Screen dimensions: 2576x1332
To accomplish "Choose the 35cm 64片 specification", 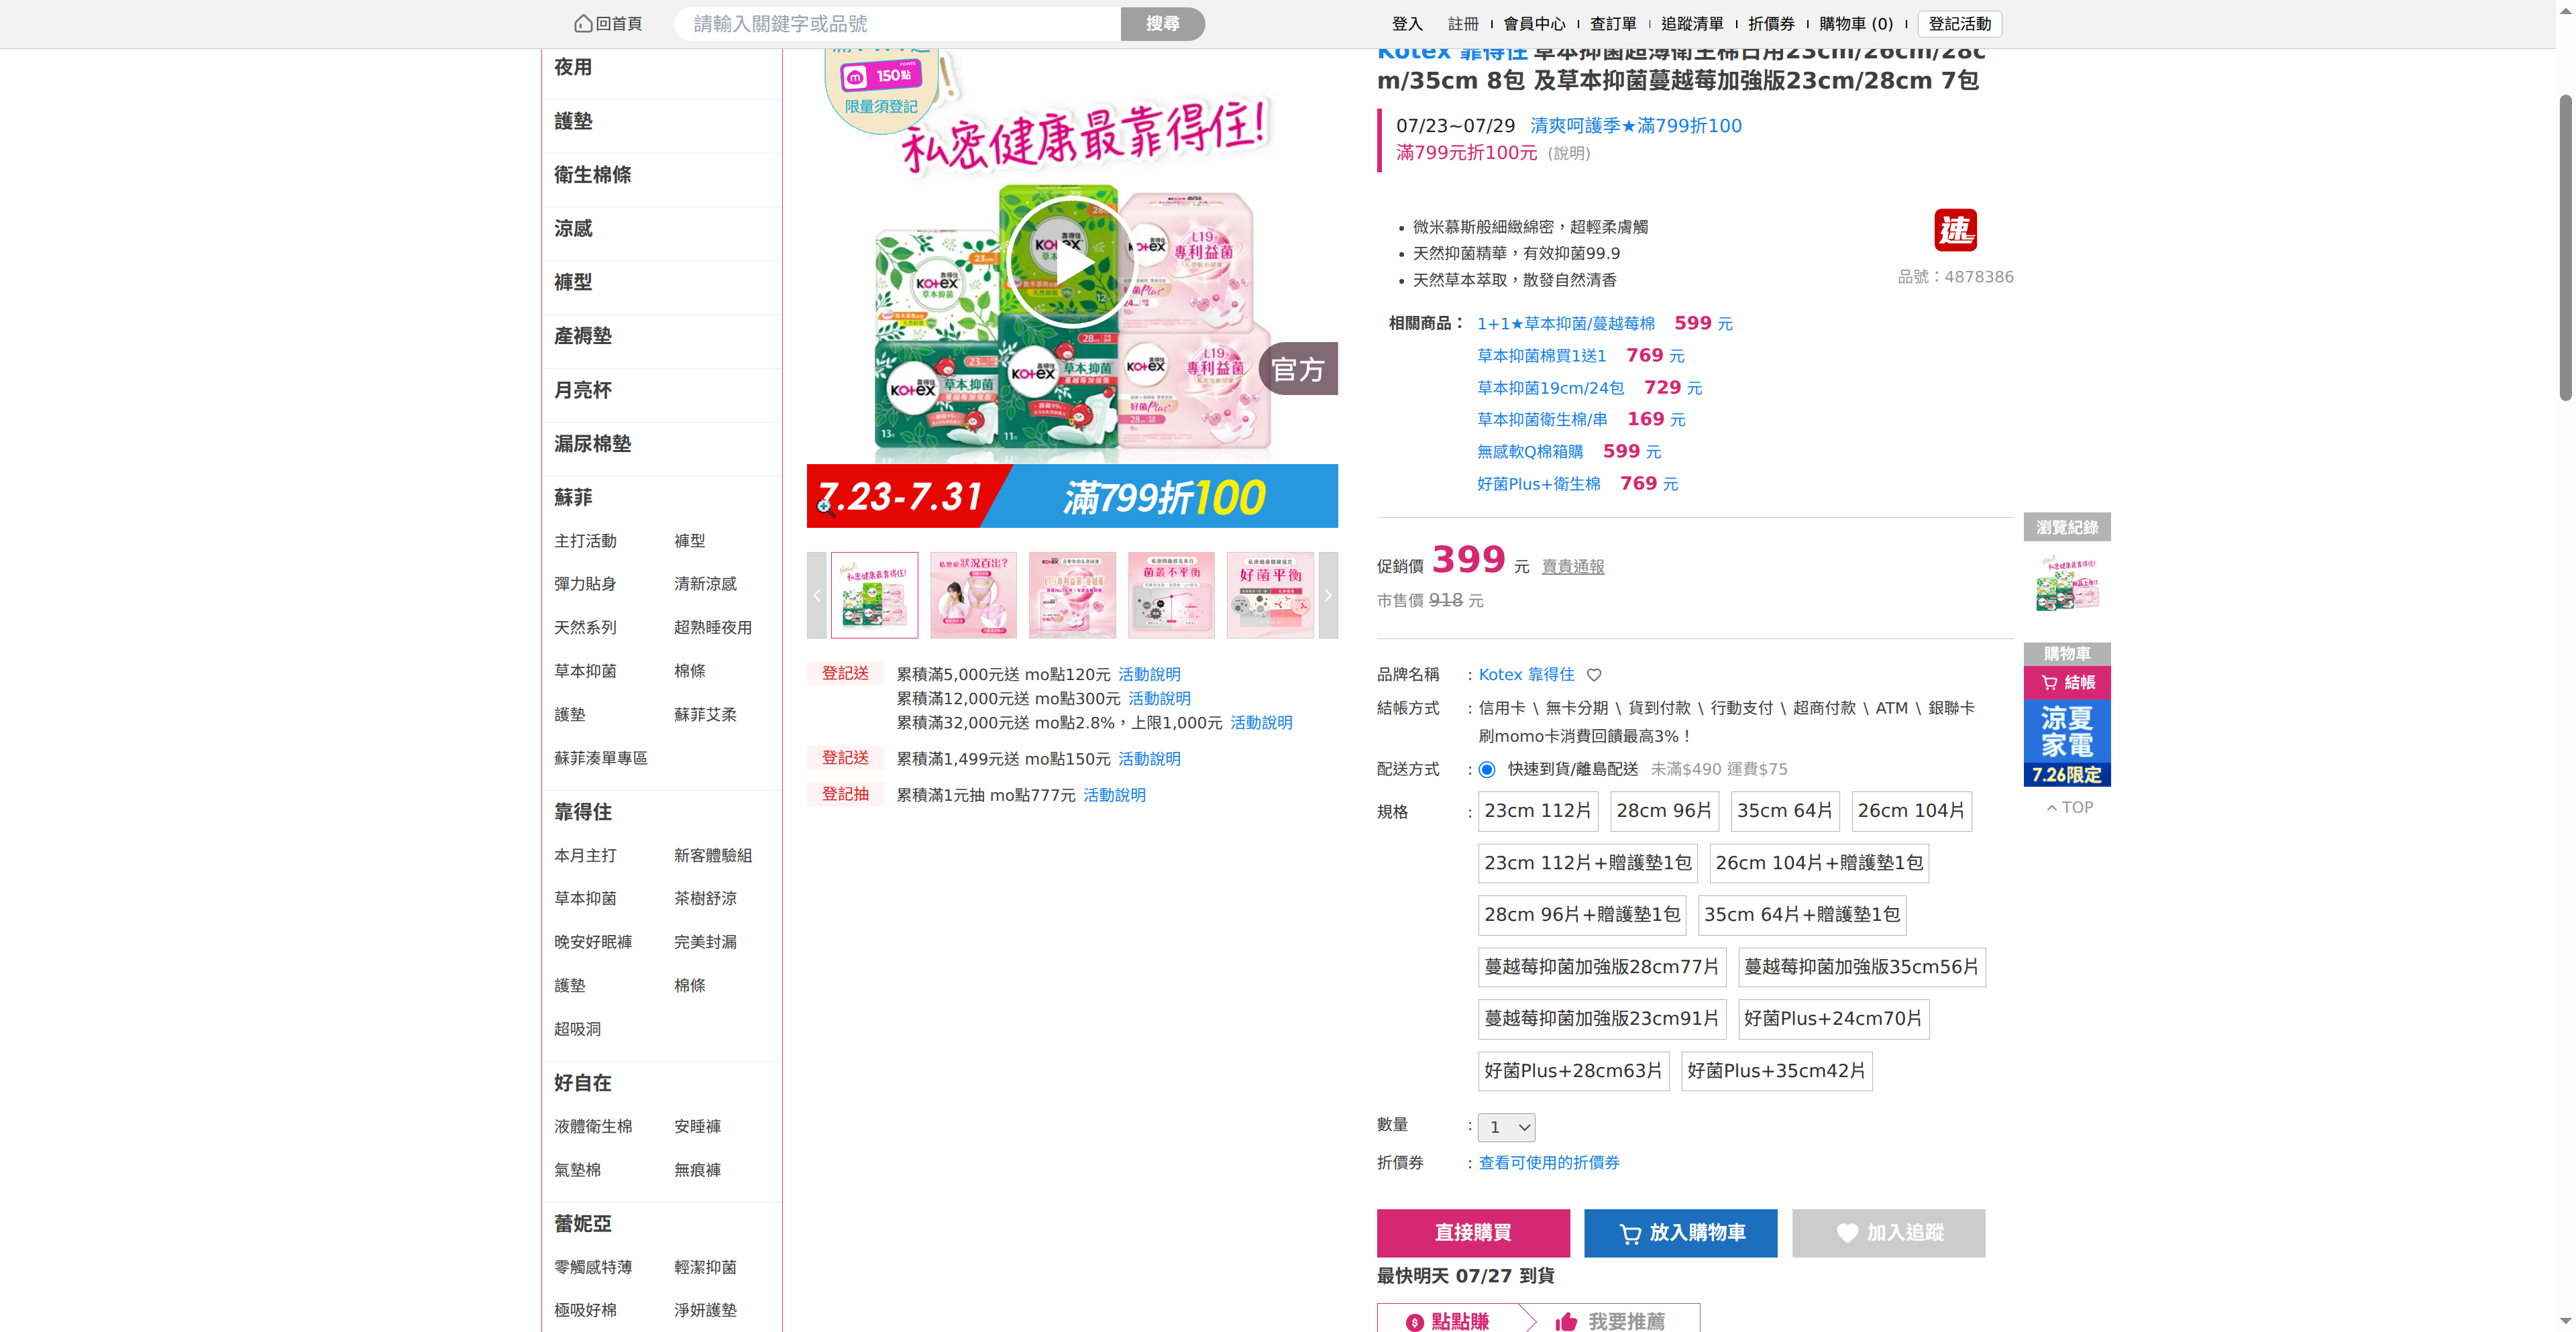I will (1785, 811).
